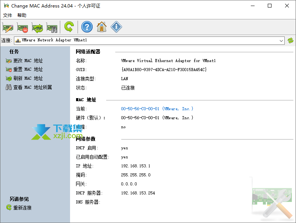Screen dimensions: 296x223
Task: Click the icon beside 更改 MAC 地址
Action: [9, 61]
